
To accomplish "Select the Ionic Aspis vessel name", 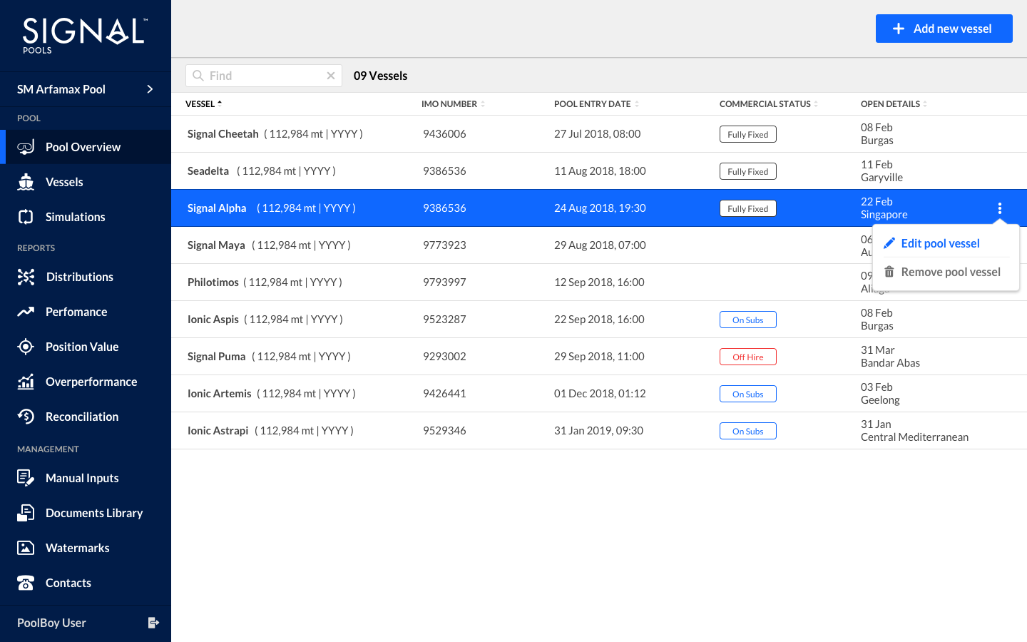I will tap(213, 320).
